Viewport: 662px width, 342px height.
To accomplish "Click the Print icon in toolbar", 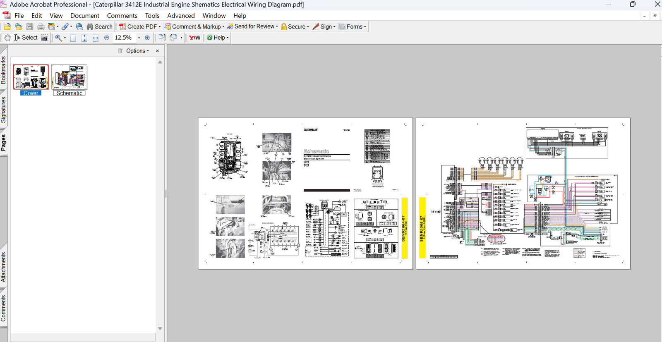I will (41, 26).
